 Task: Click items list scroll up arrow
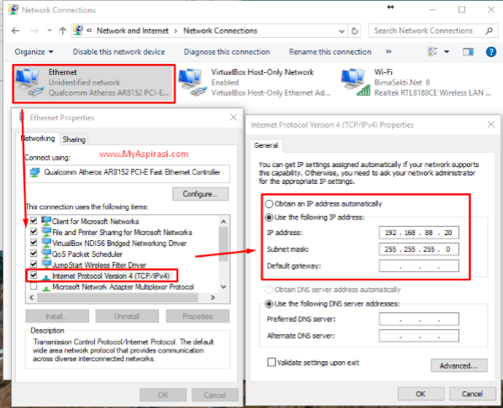[x=223, y=222]
